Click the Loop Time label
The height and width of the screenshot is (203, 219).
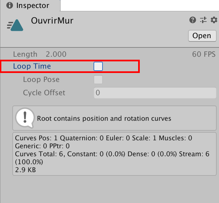(32, 66)
